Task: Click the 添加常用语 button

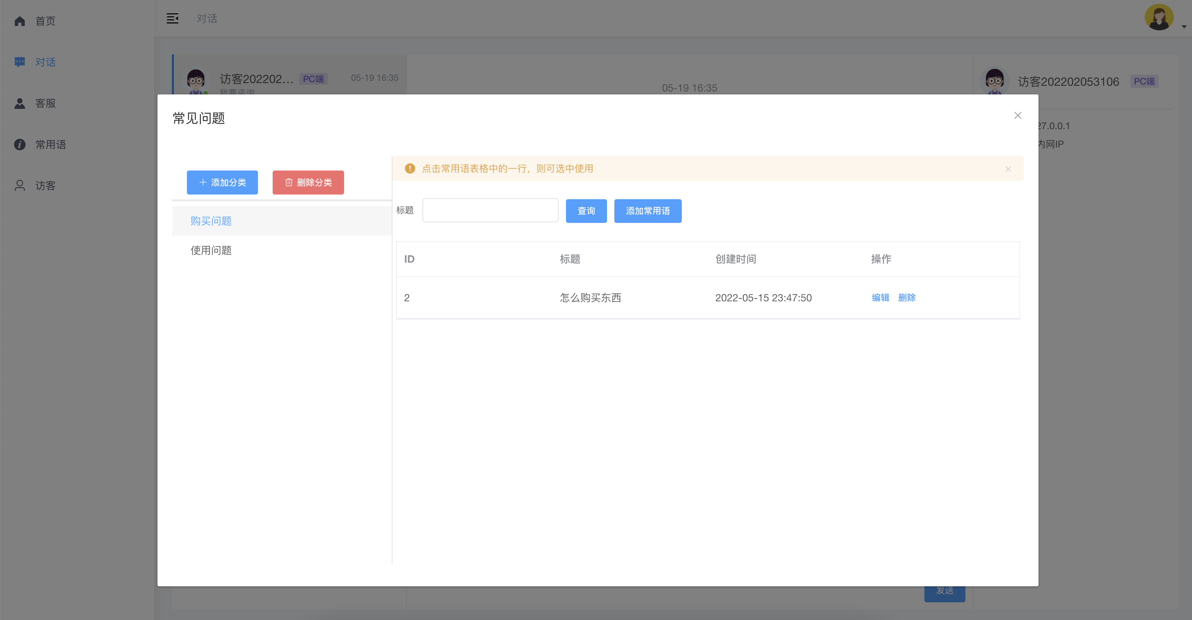Action: coord(647,211)
